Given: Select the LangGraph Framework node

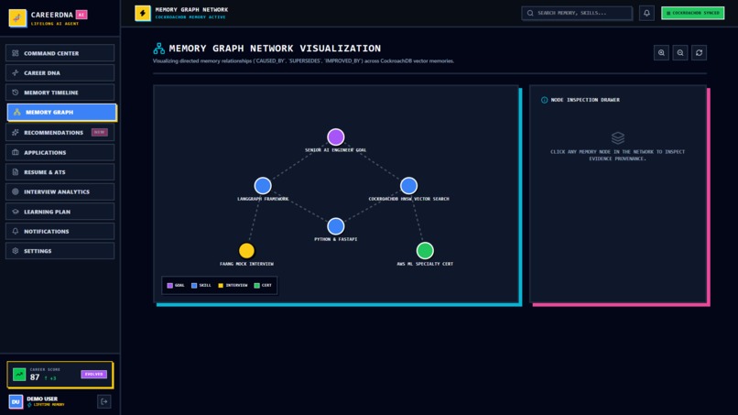Looking at the screenshot, I should 263,186.
